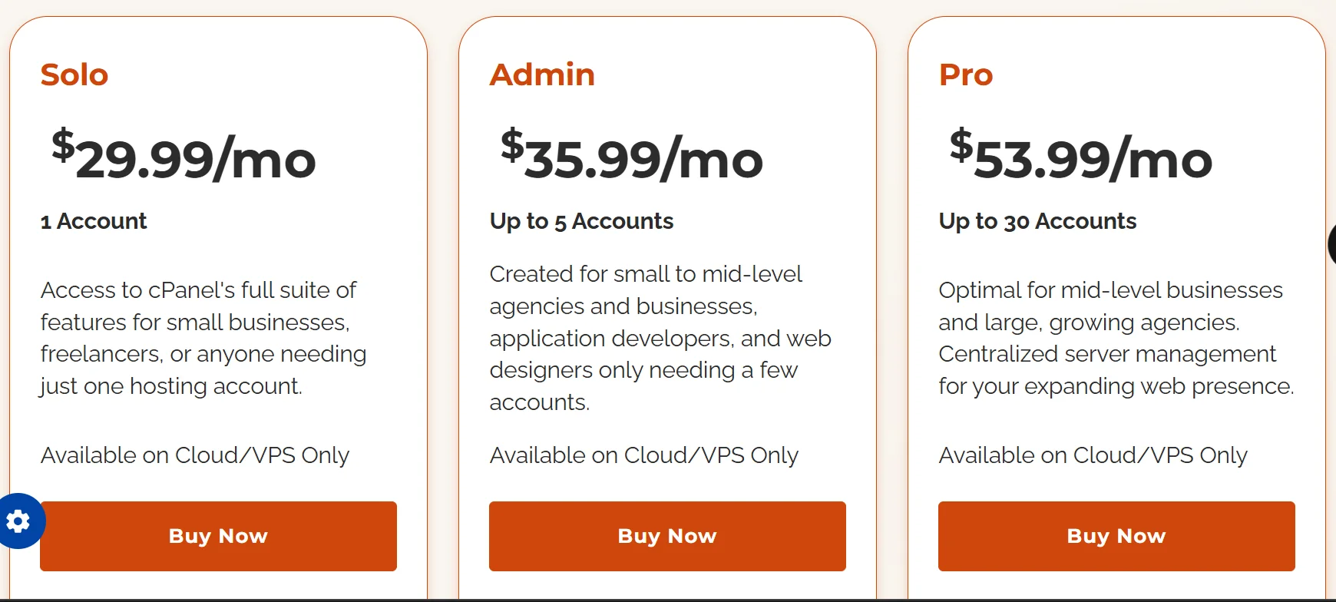
Task: Click the Pro plan description paragraph
Action: click(x=1116, y=338)
